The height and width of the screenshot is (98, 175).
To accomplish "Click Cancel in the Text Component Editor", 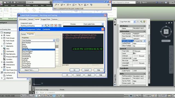I will 86,70.
